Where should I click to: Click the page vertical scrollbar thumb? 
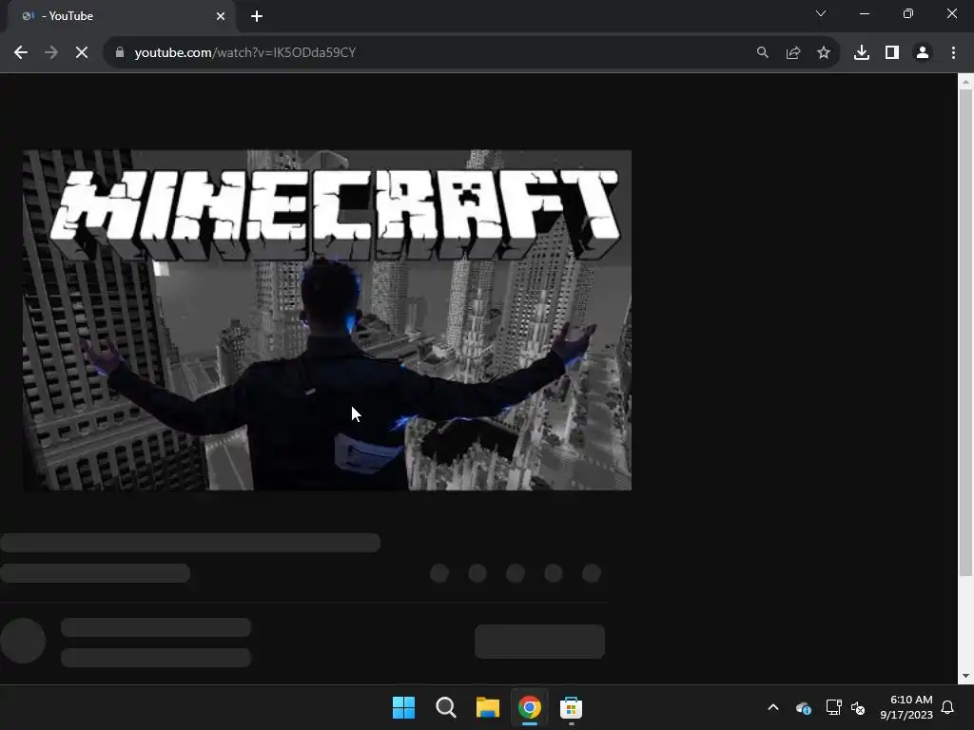(965, 334)
